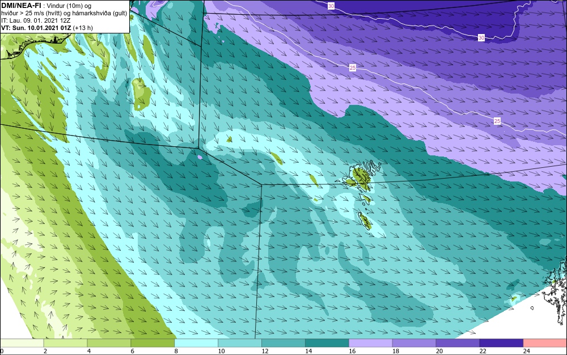Click the legend scale value 20
The height and width of the screenshot is (355, 567).
[x=439, y=351]
